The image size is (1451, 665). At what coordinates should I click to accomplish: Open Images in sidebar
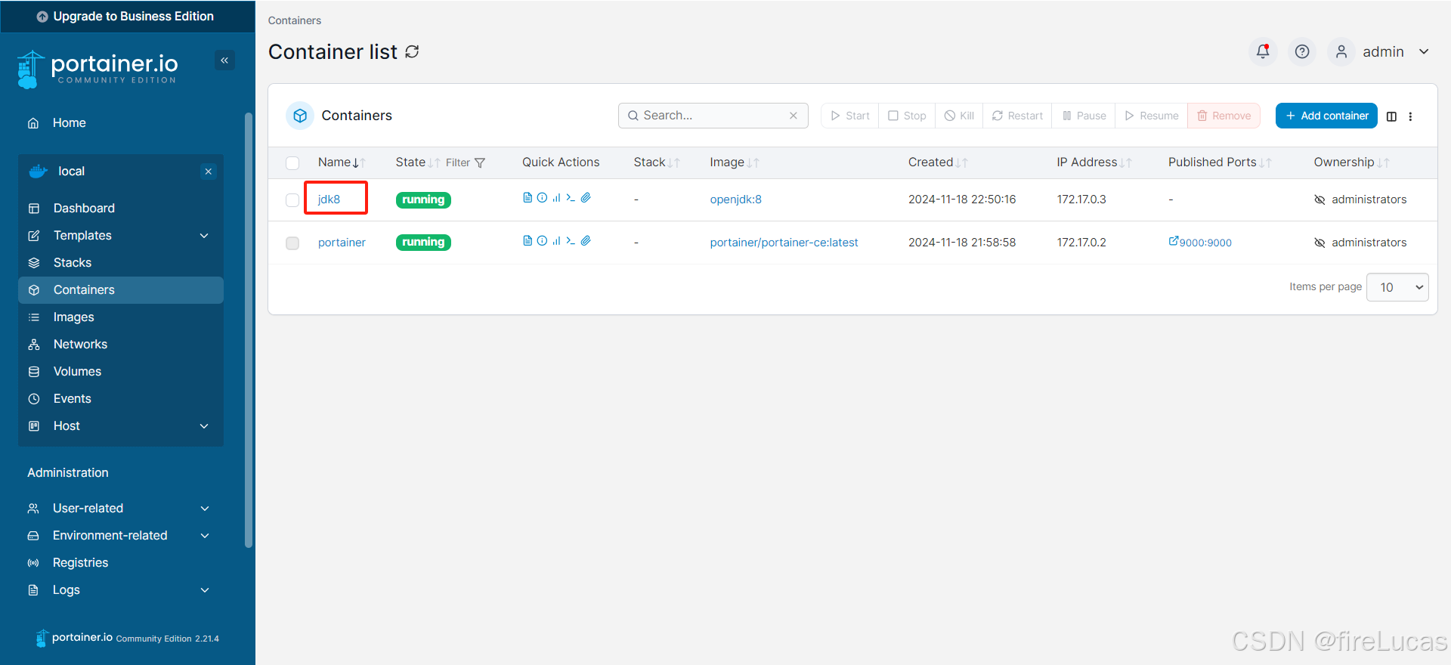121,317
